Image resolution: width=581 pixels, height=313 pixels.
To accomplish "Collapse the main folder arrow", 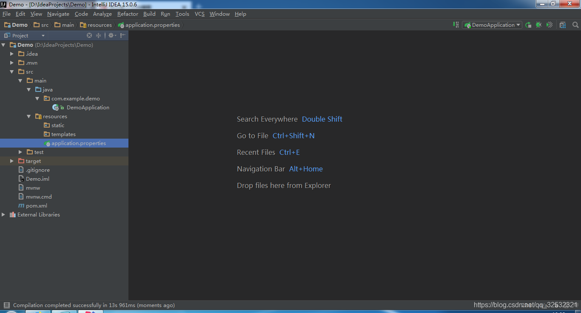I will click(x=20, y=80).
